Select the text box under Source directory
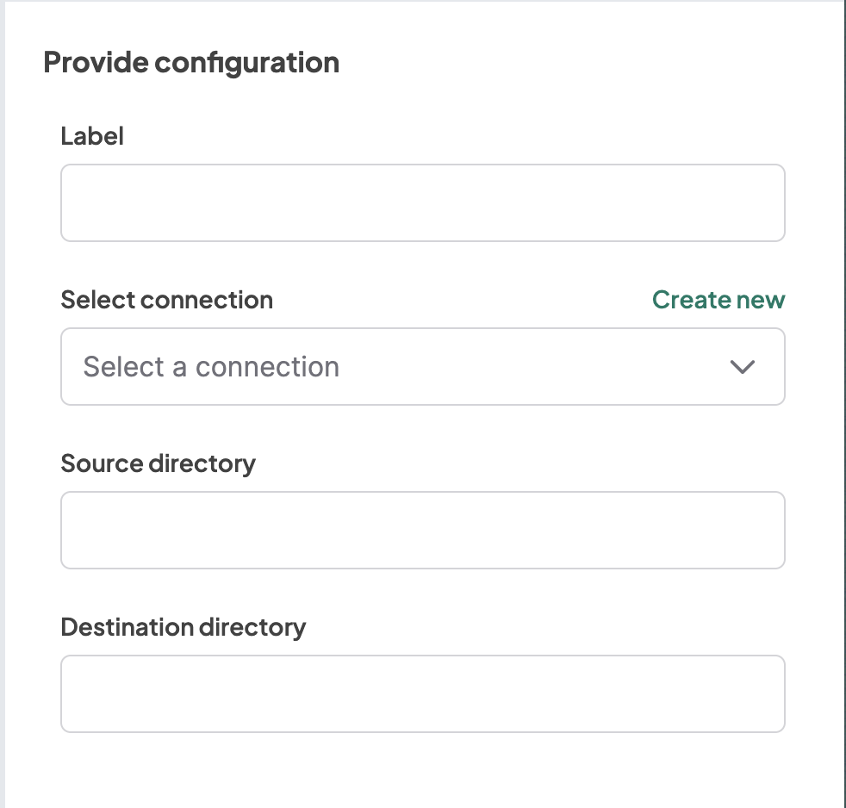Screen dimensions: 846x808 [422, 531]
